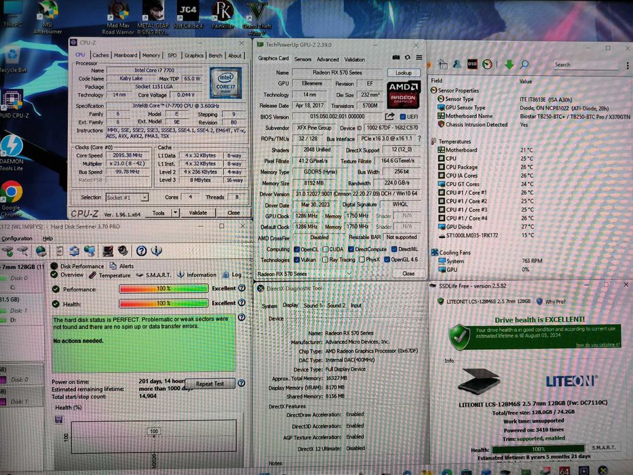Select the GPU Diode temperature row in AIDA64

(x=486, y=227)
